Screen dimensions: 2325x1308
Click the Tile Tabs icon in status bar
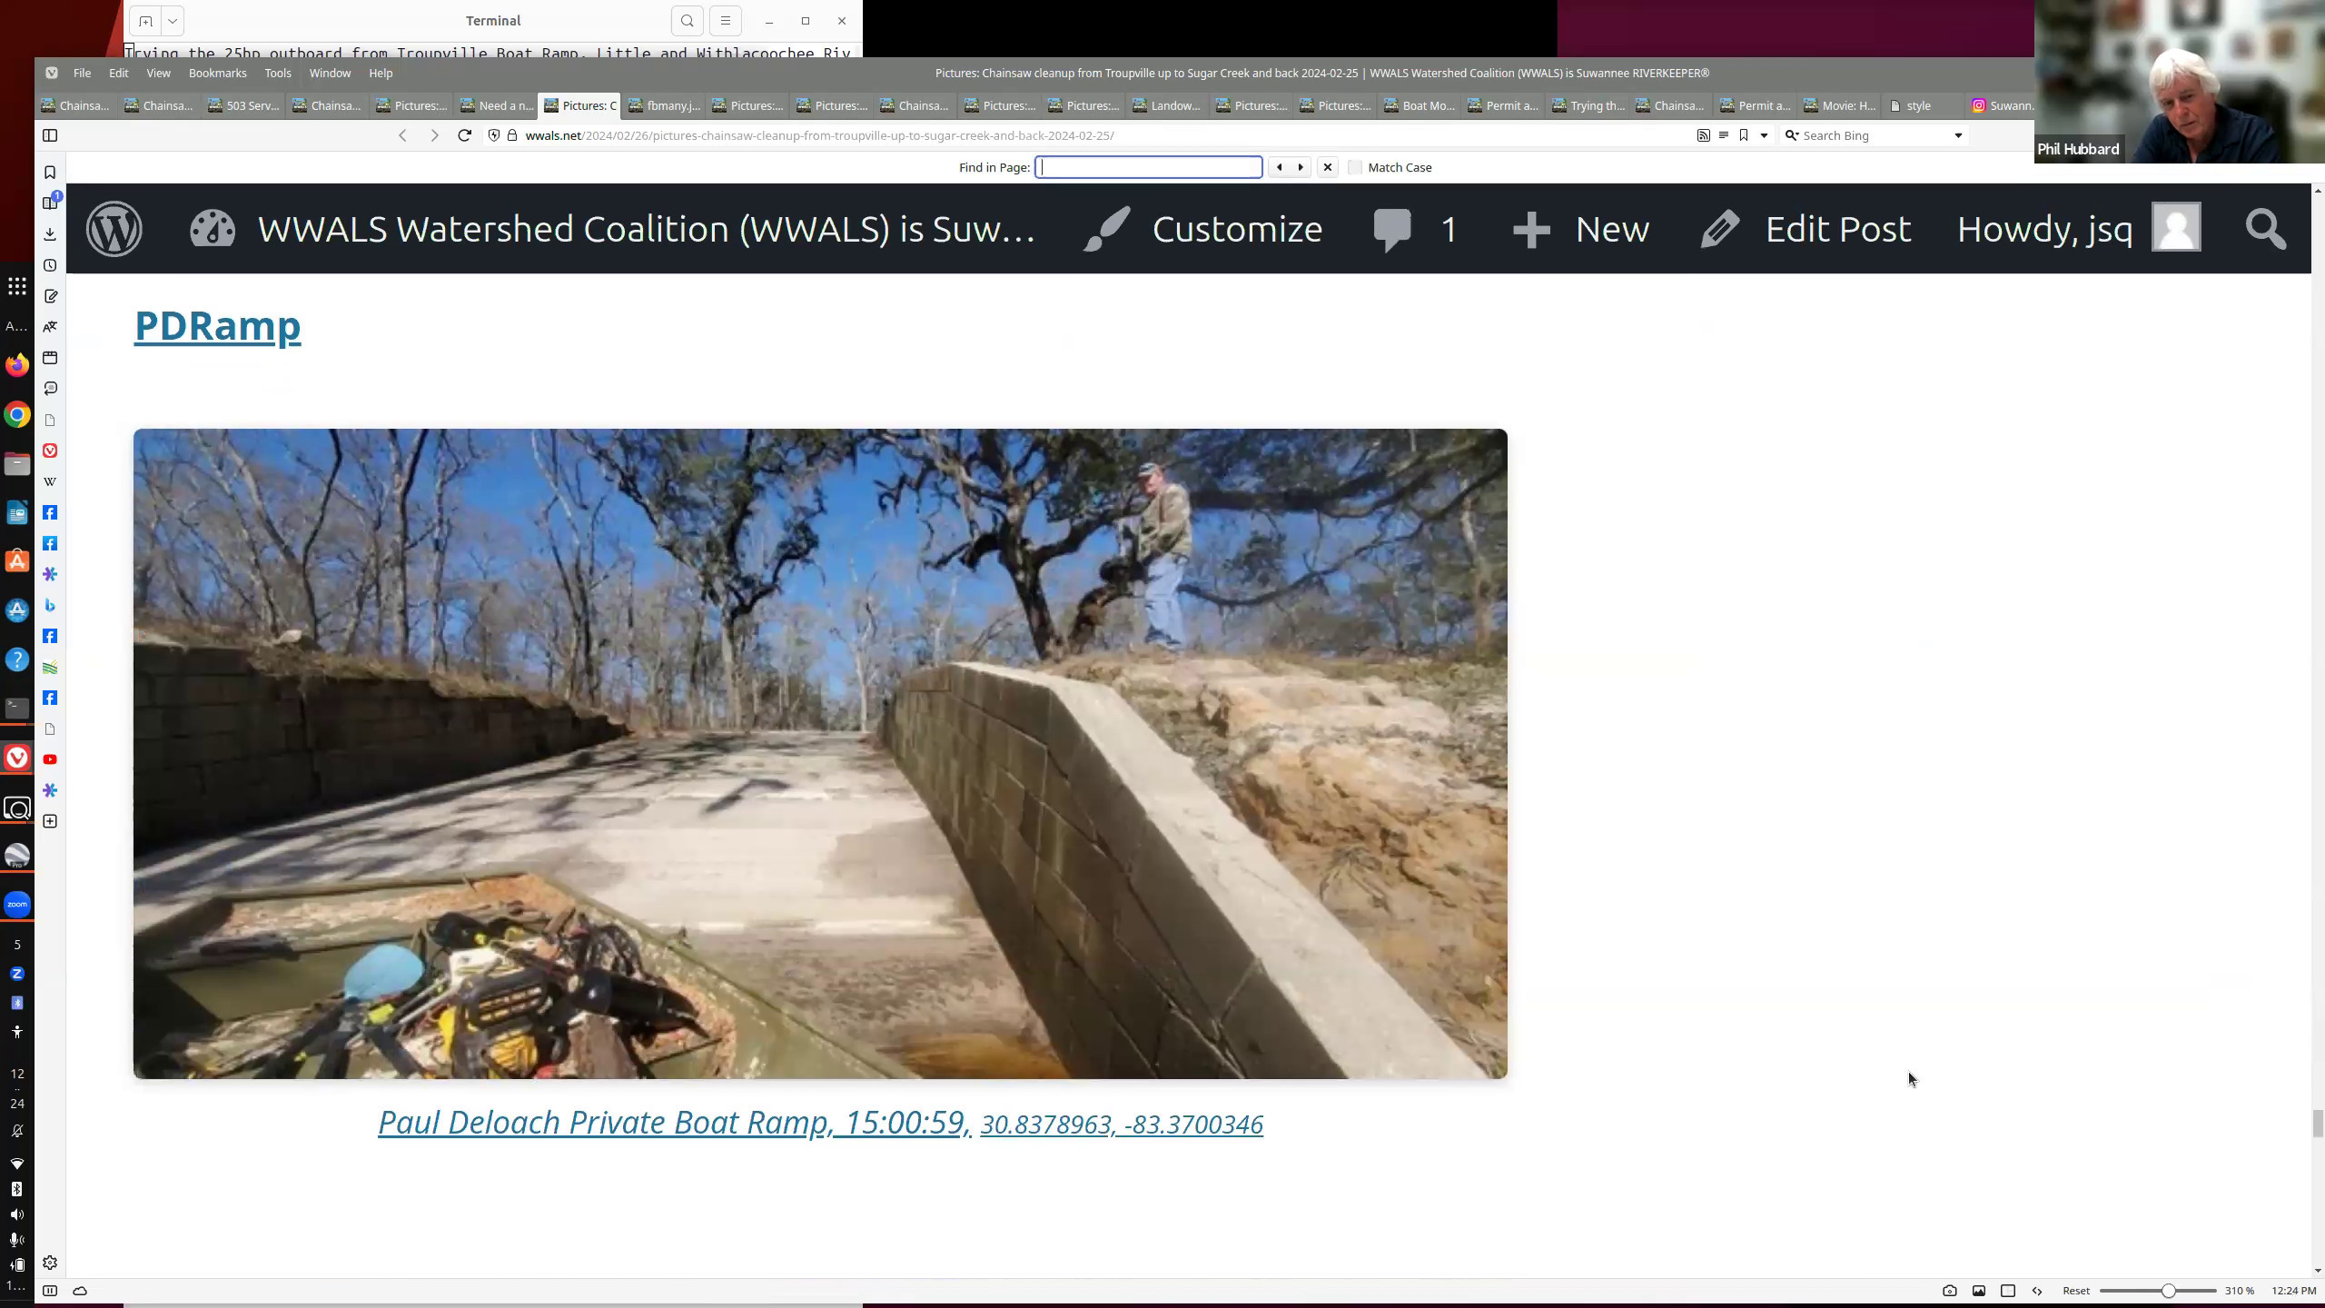2007,1291
